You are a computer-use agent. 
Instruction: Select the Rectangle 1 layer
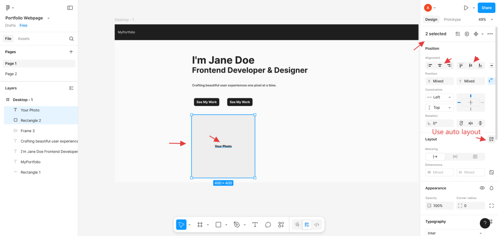pyautogui.click(x=30, y=172)
